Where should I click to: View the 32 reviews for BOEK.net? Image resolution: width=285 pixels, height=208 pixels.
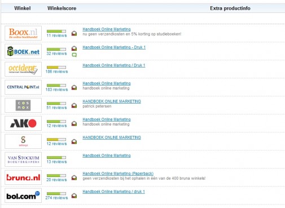coord(56,54)
